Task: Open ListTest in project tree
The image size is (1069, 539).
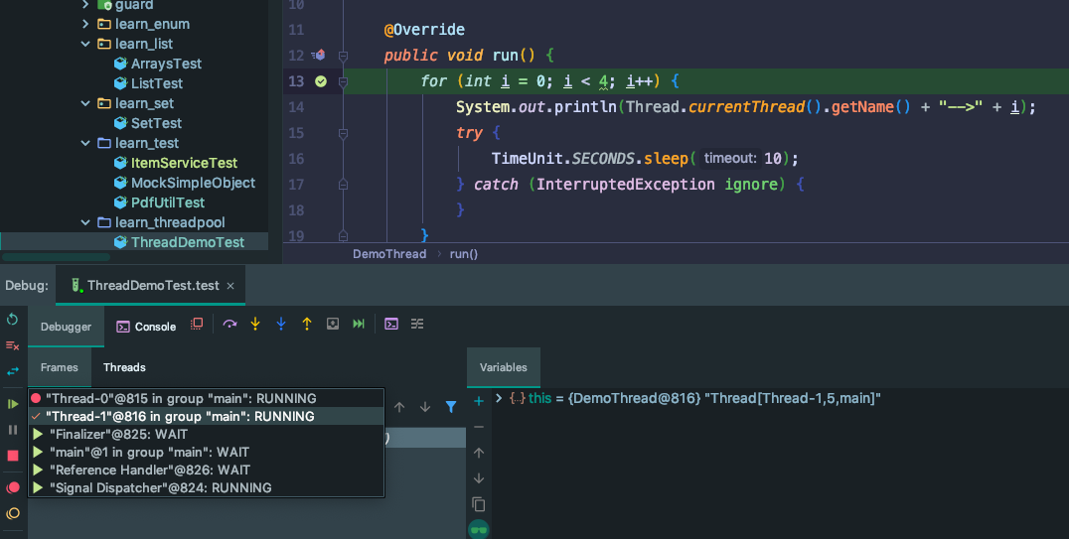Action: point(157,83)
